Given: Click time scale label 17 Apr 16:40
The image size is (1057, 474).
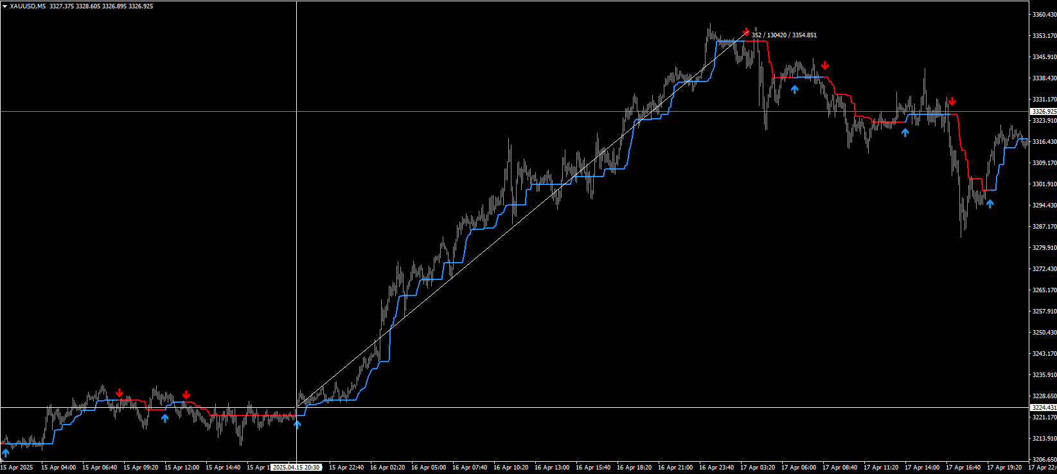Looking at the screenshot, I should click(963, 468).
